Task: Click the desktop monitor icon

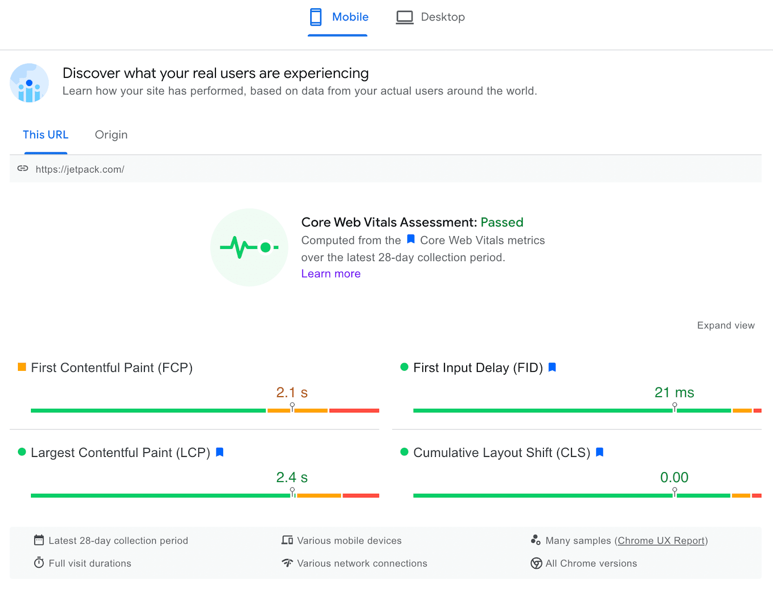Action: pos(404,17)
